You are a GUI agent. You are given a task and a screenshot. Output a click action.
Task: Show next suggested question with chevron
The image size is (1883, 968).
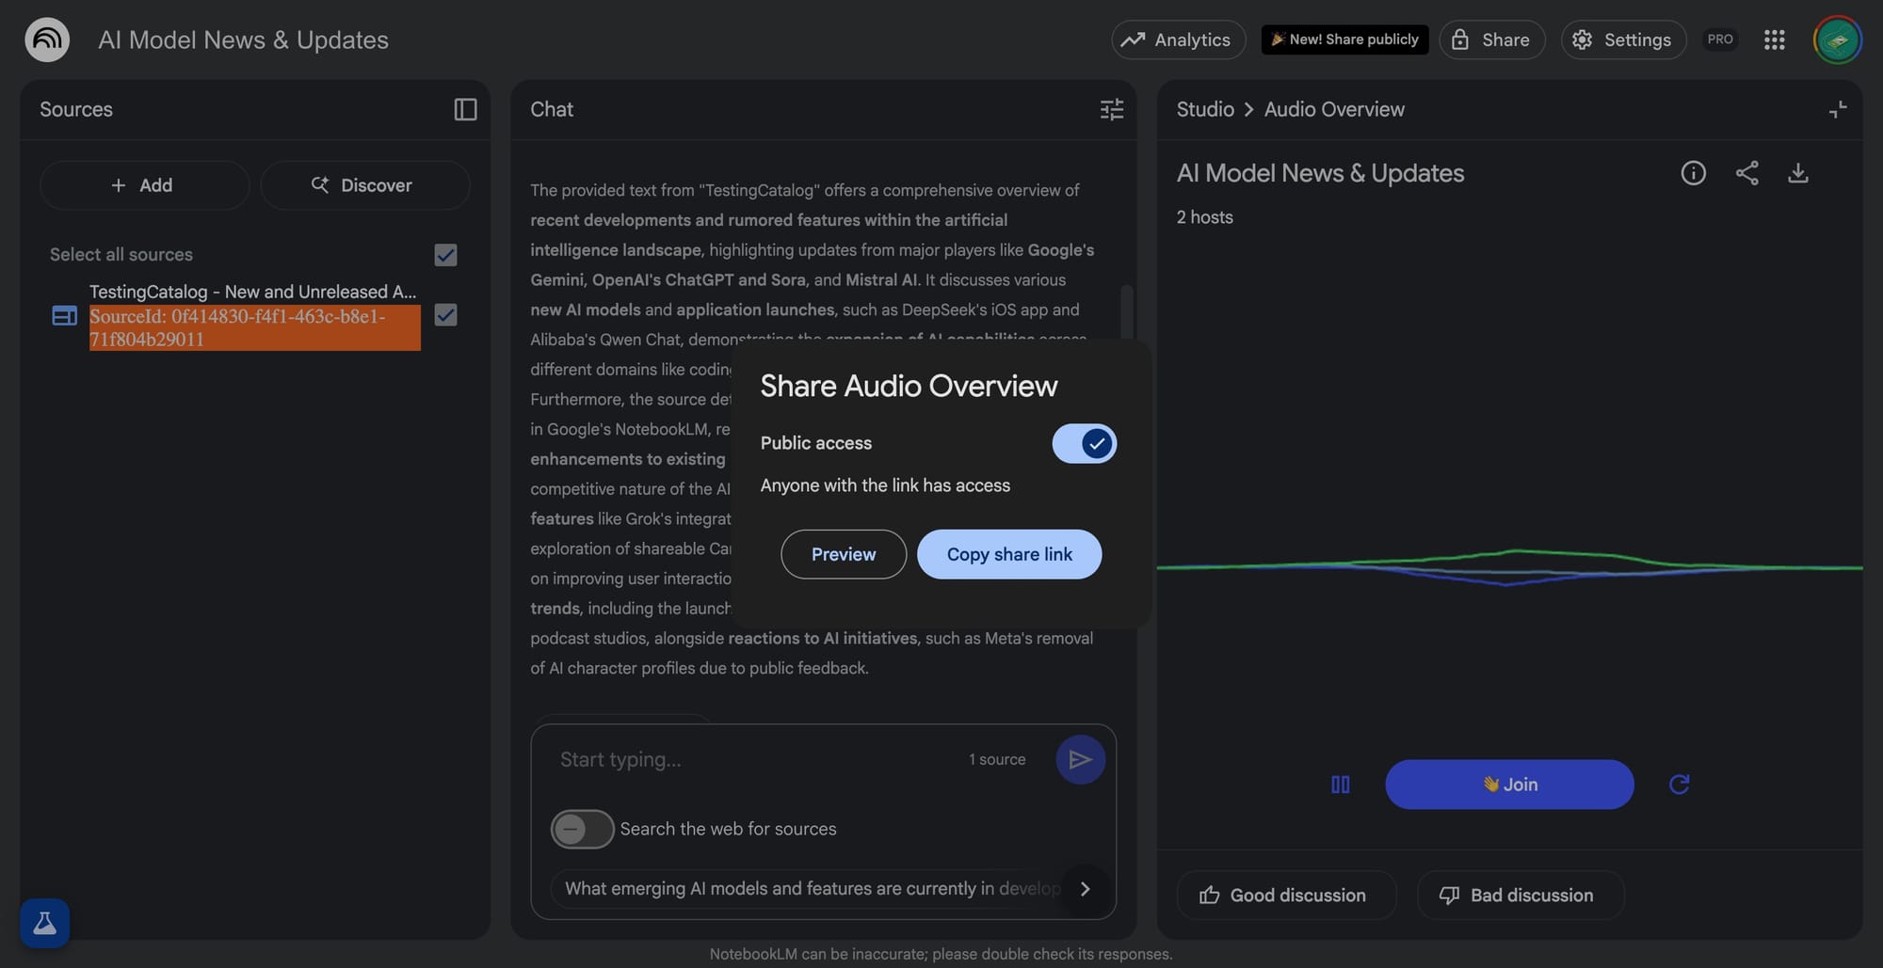pos(1086,889)
